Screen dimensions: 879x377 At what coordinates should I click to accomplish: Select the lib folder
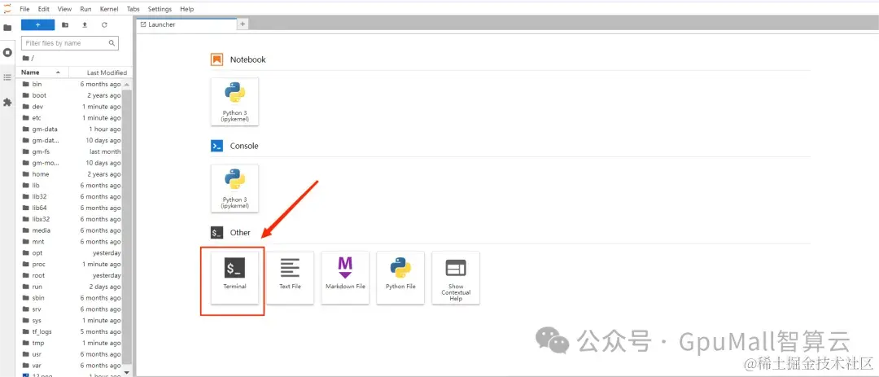point(71,185)
